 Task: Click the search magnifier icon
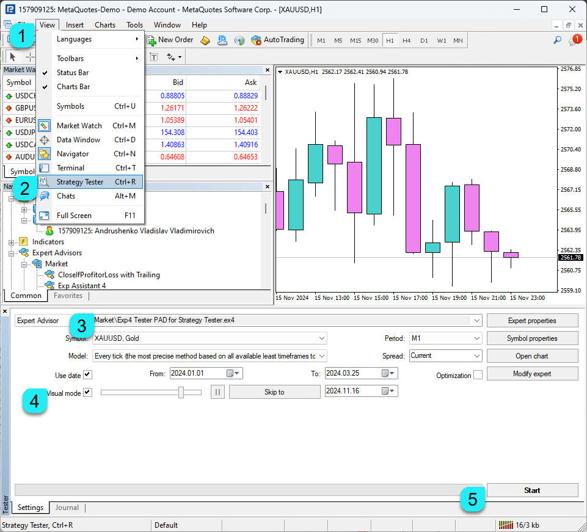pos(557,40)
